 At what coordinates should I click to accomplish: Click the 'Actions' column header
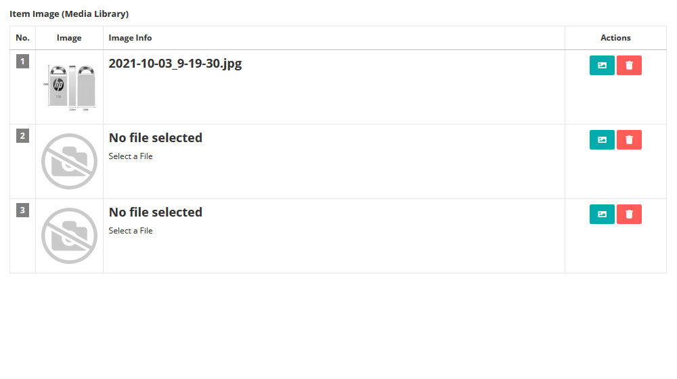pyautogui.click(x=615, y=38)
